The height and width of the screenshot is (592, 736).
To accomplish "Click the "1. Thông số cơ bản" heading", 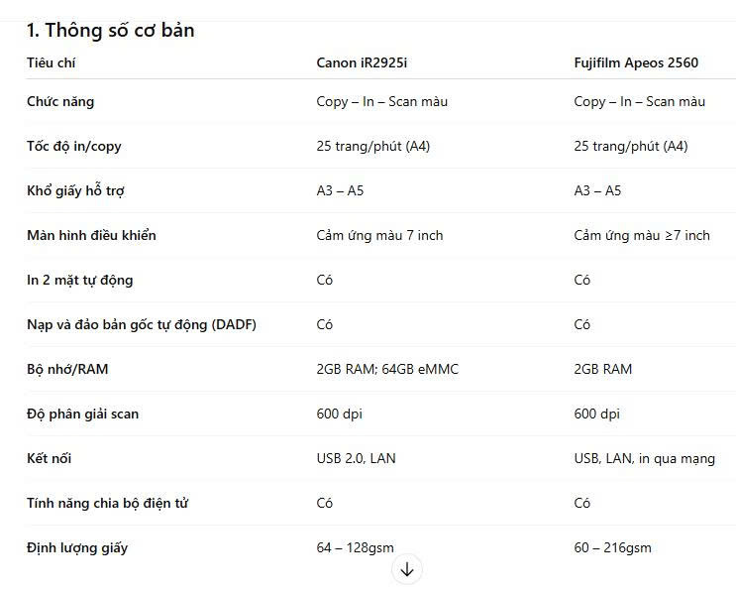I will click(x=110, y=31).
